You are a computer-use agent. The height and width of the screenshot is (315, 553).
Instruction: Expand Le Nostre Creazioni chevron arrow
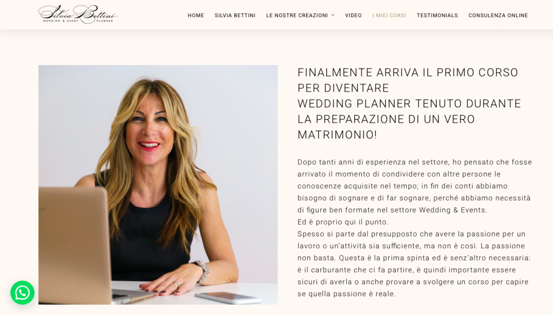point(333,15)
